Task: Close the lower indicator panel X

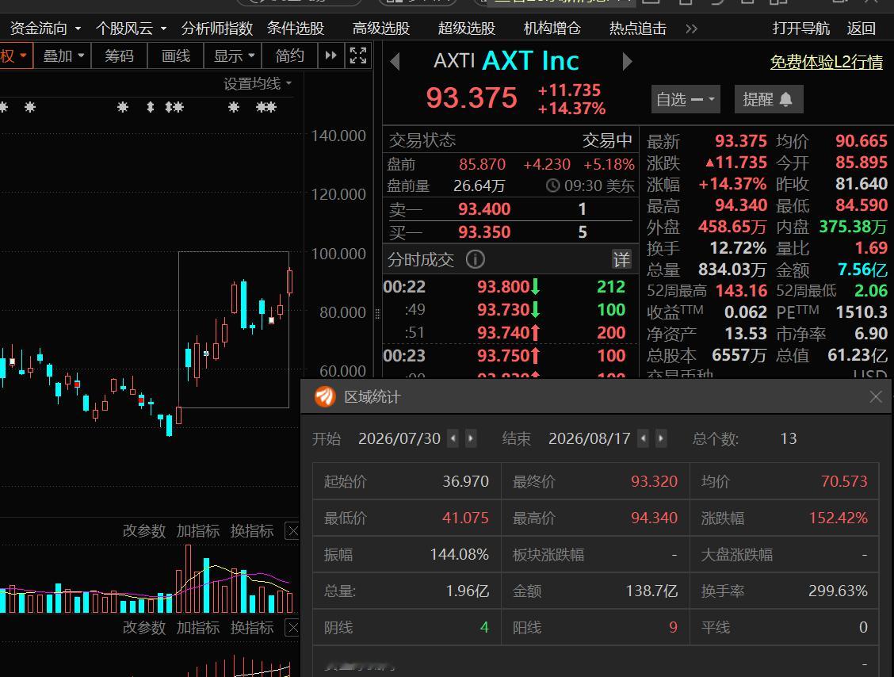Action: pyautogui.click(x=292, y=627)
